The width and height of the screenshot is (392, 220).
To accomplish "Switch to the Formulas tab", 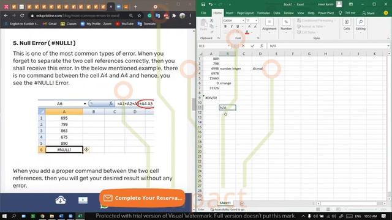I will point(263,13).
